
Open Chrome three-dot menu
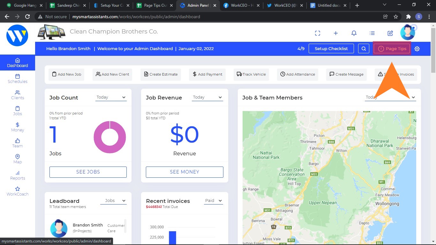(x=429, y=17)
